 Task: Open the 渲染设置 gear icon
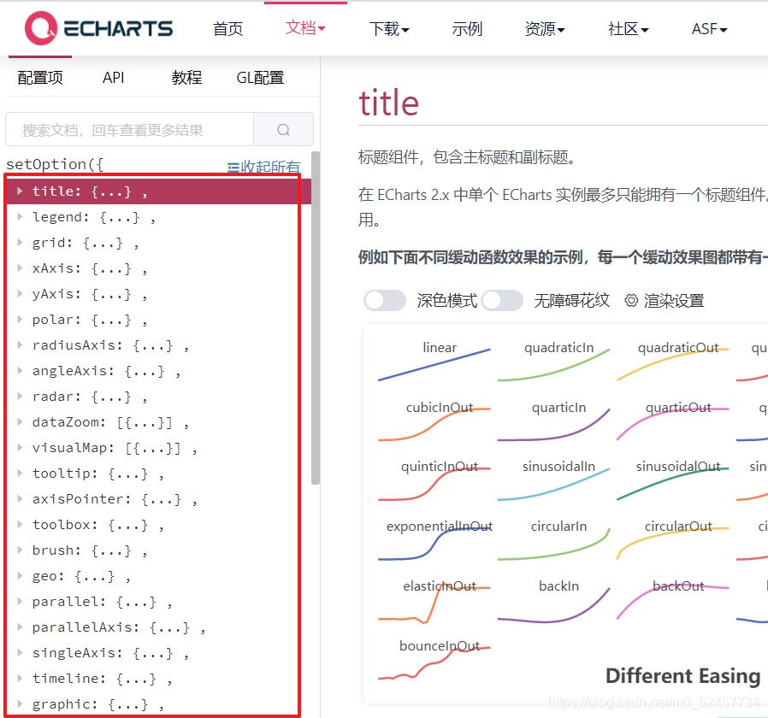tap(631, 300)
